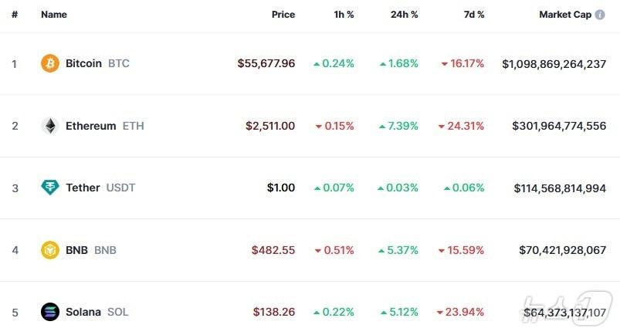Screen dimensions: 620x335
Task: Sort table by Name column header
Action: (54, 15)
